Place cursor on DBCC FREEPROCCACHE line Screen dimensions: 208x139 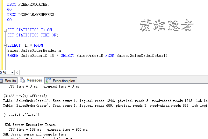point(28,4)
